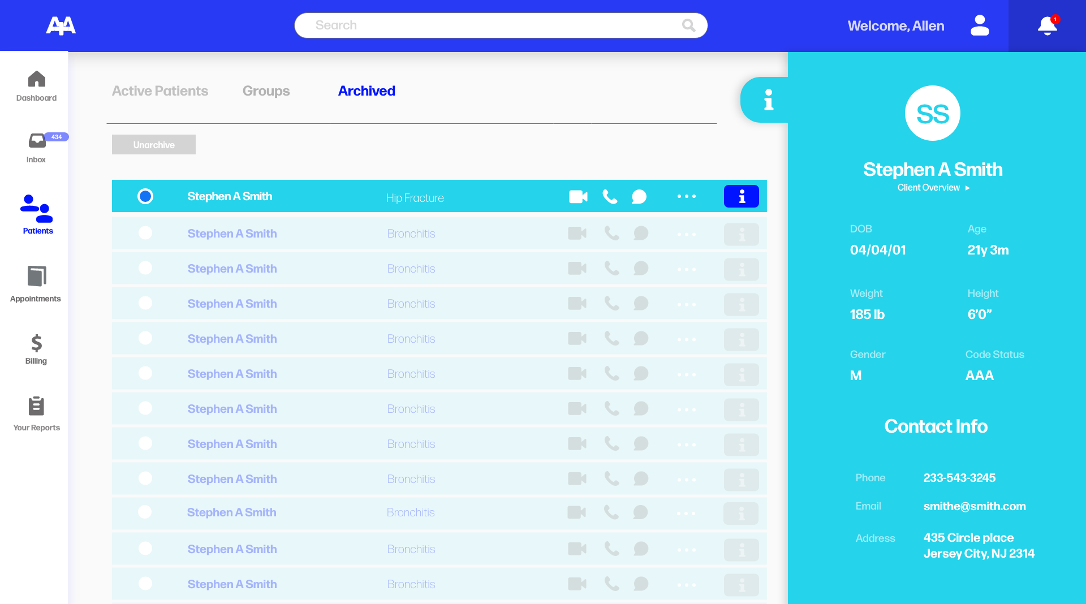Switch to the Active Patients tab
Image resolution: width=1086 pixels, height=604 pixels.
160,91
